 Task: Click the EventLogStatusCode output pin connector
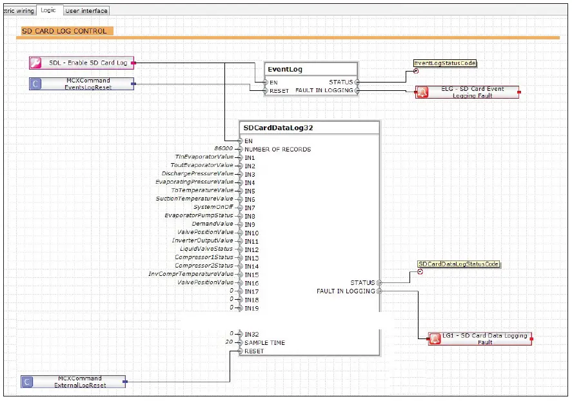[x=416, y=72]
